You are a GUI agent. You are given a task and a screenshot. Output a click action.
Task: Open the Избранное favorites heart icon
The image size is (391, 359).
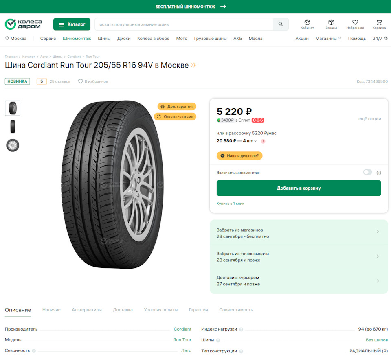coord(355,24)
